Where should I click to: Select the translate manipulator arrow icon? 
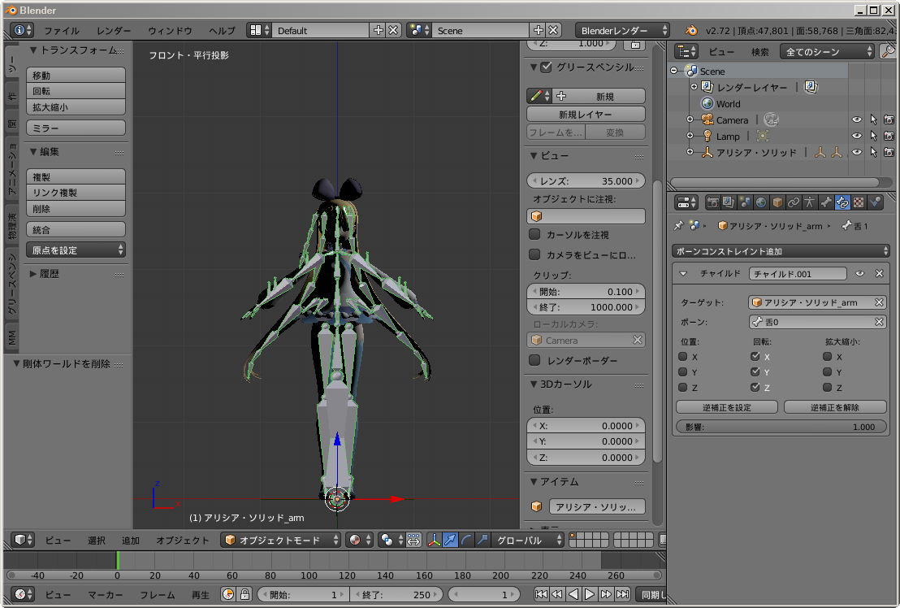click(x=450, y=540)
